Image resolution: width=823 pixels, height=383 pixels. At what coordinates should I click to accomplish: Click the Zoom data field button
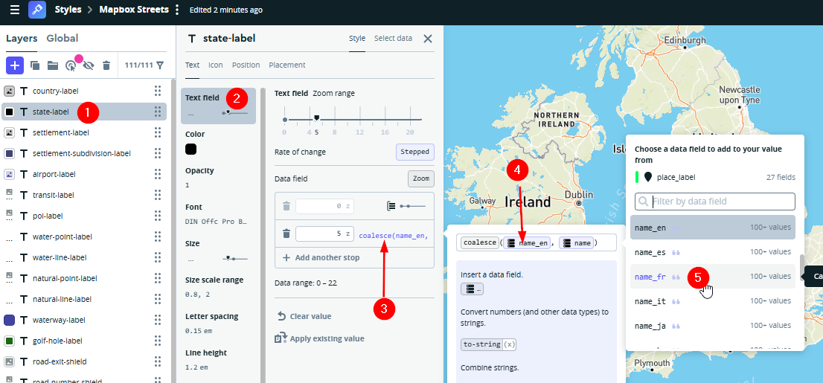click(x=421, y=178)
